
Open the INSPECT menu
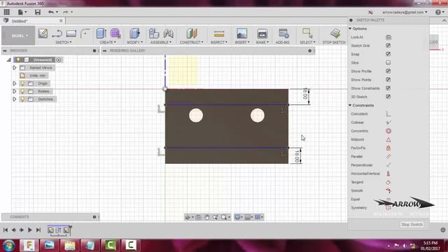point(219,42)
